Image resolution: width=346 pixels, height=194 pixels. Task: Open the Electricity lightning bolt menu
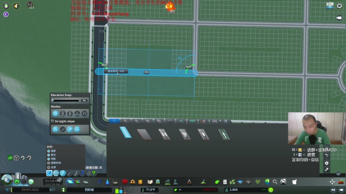tap(100, 182)
